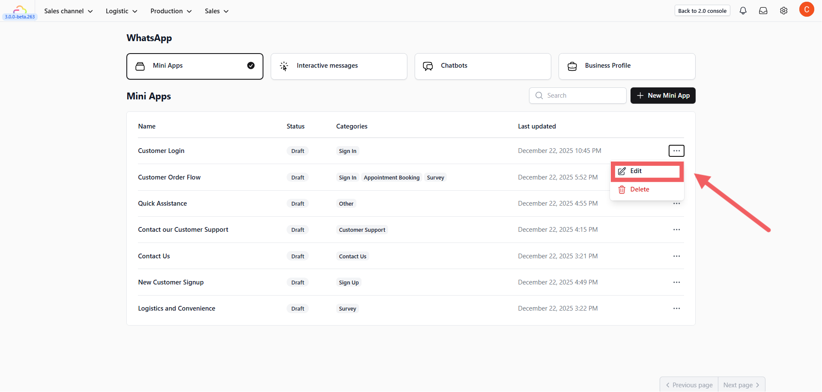Click Draft status of Quick Assistance
Viewport: 822px width, 392px height.
[x=298, y=204]
